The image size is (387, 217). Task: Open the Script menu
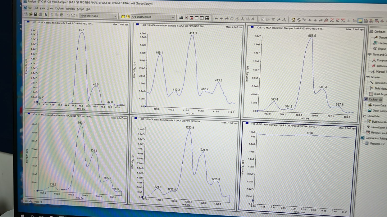(x=80, y=9)
